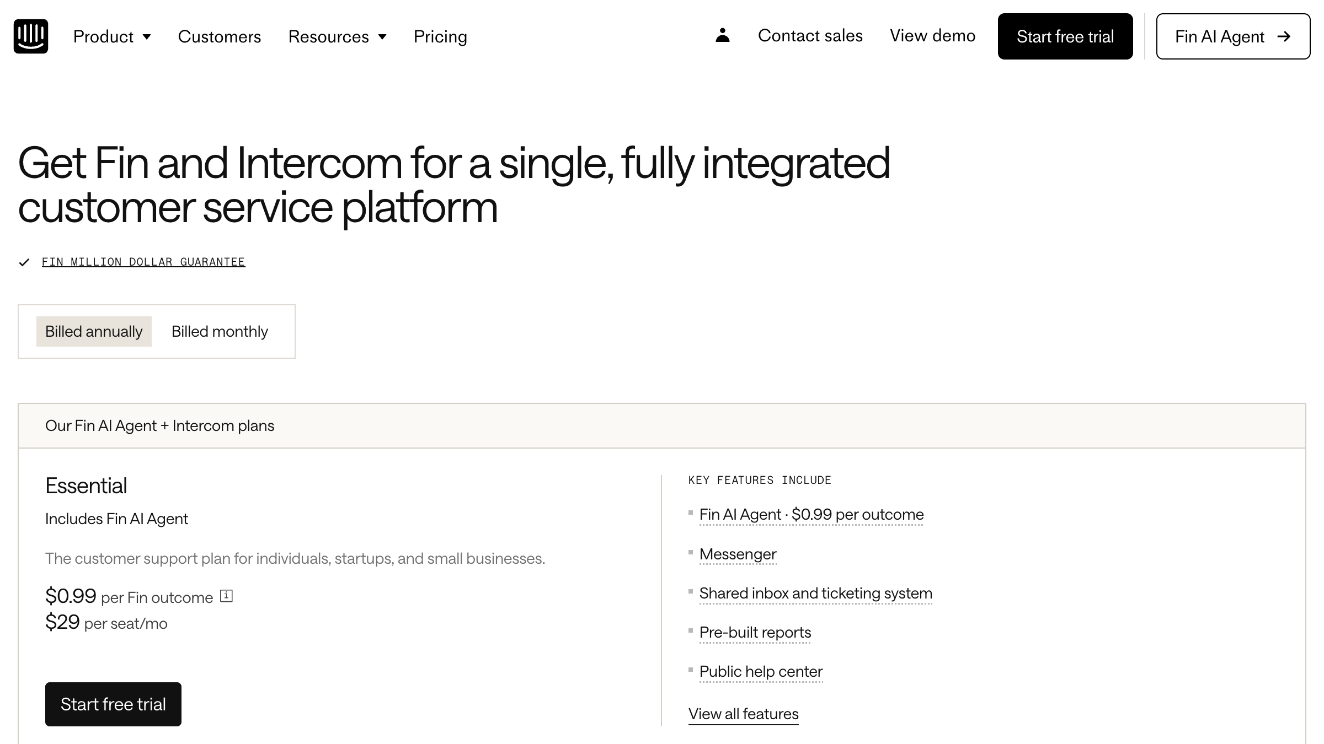1324x744 pixels.
Task: Switch billing to Billed monthly
Action: [x=220, y=331]
